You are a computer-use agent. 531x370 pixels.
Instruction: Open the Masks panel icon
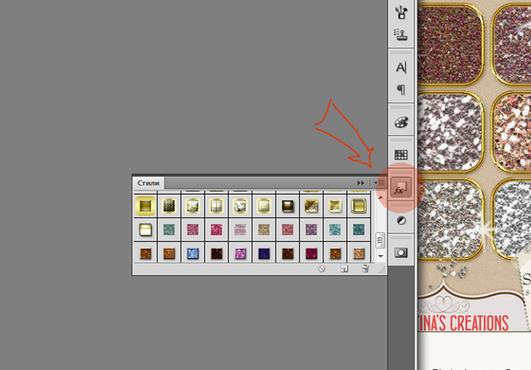point(401,253)
